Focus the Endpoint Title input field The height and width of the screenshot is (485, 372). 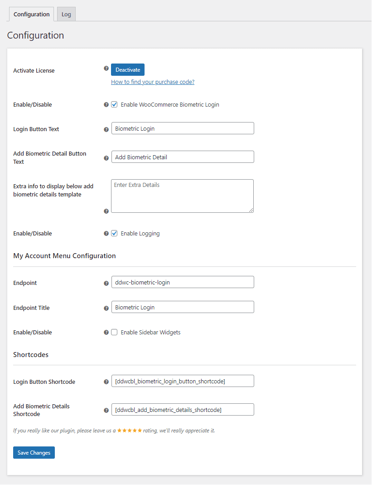tap(183, 307)
